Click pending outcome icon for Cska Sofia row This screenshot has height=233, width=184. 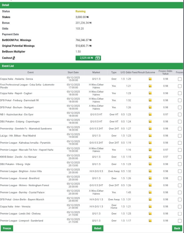click(x=150, y=86)
